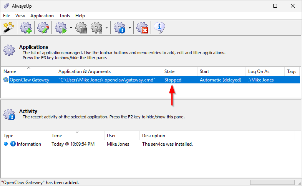Expand the dropdown arrow beside the Start icon
Viewport: 302px width, 186px height.
71,28
